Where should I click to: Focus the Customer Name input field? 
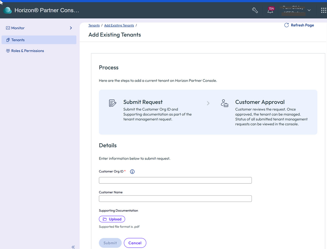click(x=175, y=199)
